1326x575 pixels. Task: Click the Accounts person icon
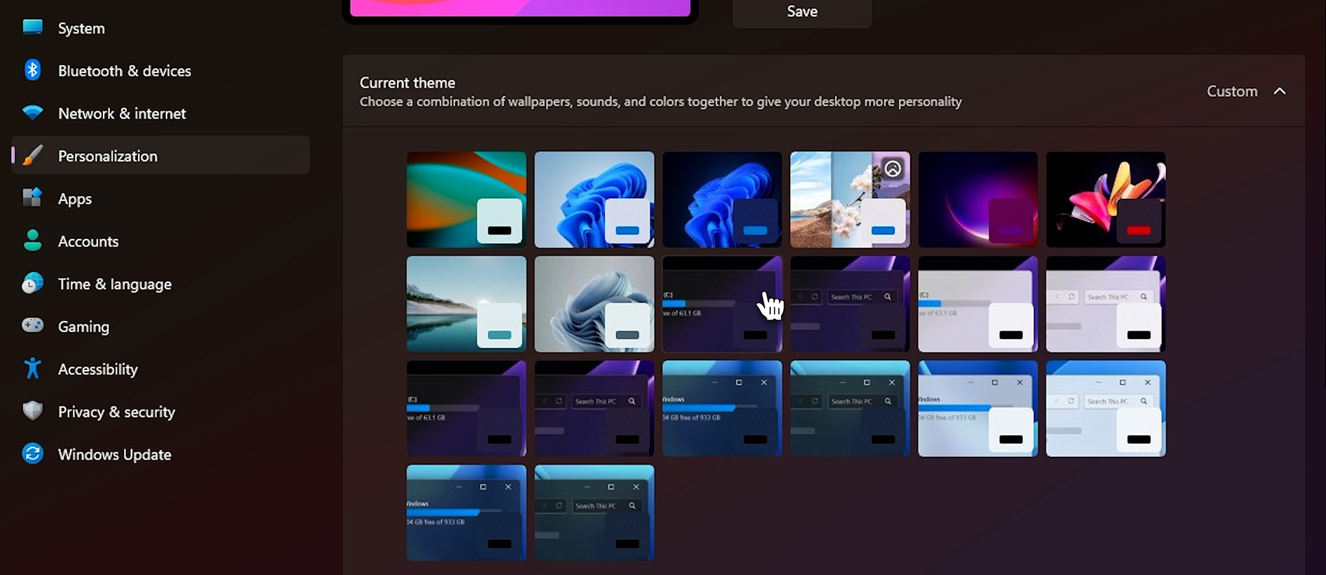(32, 241)
